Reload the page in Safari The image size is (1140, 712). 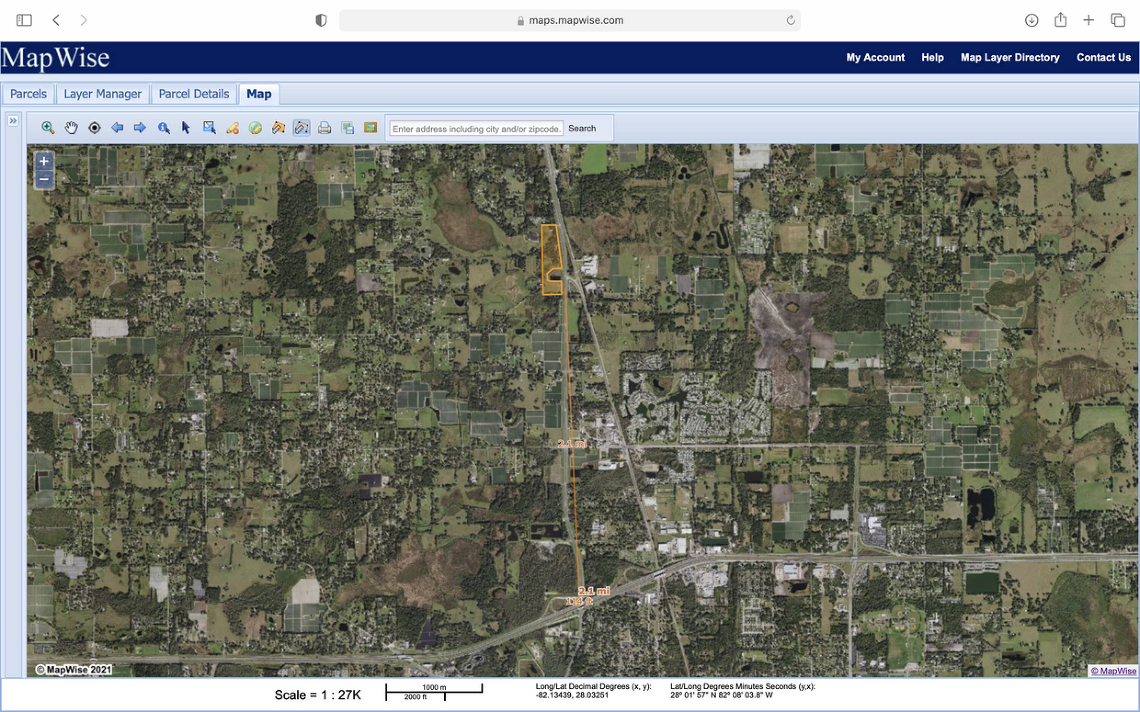790,20
